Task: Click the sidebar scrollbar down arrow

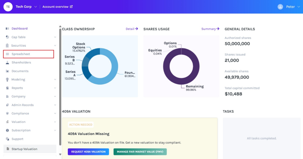Action: tap(60, 154)
